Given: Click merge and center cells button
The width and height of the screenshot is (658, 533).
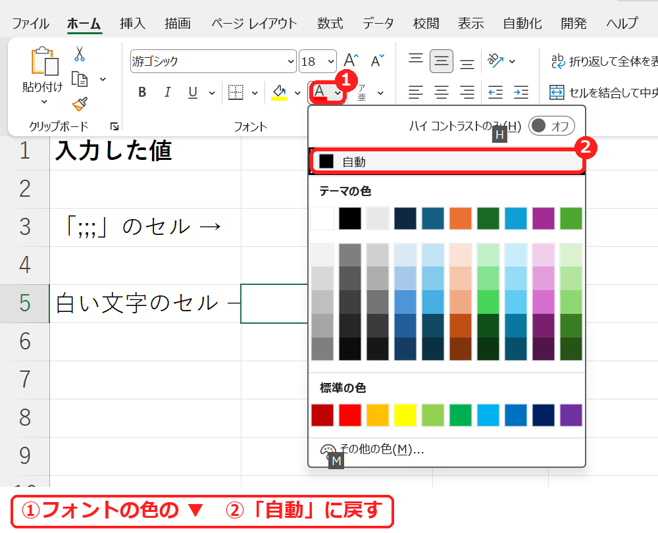Looking at the screenshot, I should click(603, 92).
